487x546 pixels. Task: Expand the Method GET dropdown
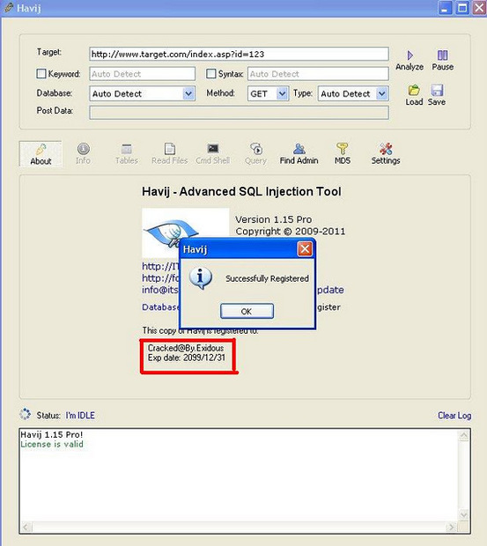[x=282, y=93]
